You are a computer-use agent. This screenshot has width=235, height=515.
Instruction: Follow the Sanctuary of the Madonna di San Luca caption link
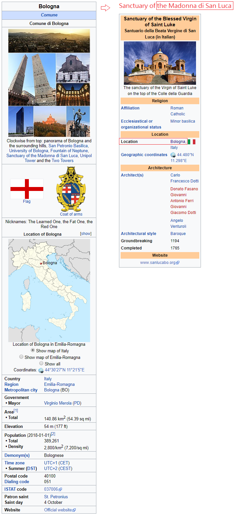click(x=42, y=156)
